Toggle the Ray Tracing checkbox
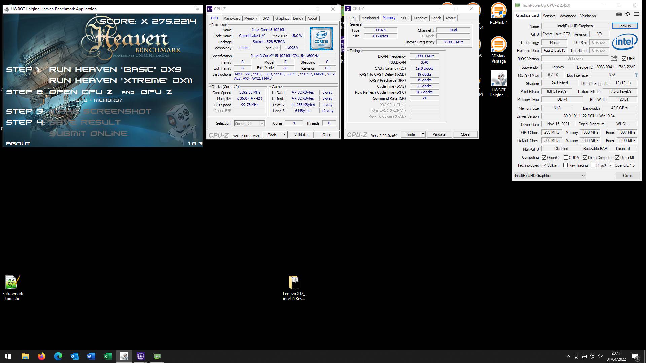 [x=565, y=165]
